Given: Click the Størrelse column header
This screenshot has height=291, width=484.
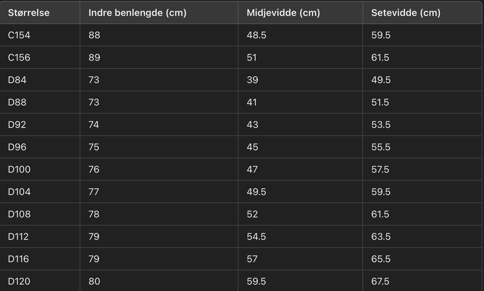Looking at the screenshot, I should point(29,13).
